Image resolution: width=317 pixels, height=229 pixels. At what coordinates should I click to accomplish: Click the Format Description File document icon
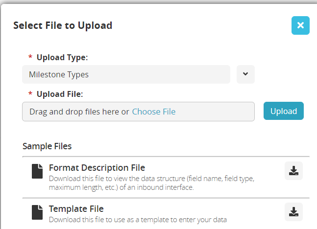37,171
